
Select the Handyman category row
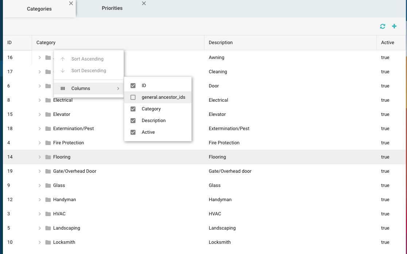coord(64,200)
